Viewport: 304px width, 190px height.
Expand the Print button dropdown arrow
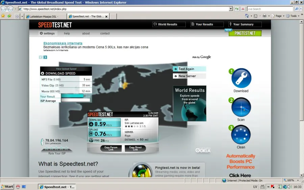pos(269,16)
